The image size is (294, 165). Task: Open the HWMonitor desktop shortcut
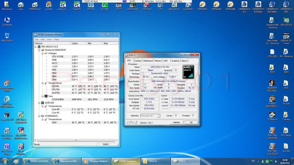[x=35, y=6]
